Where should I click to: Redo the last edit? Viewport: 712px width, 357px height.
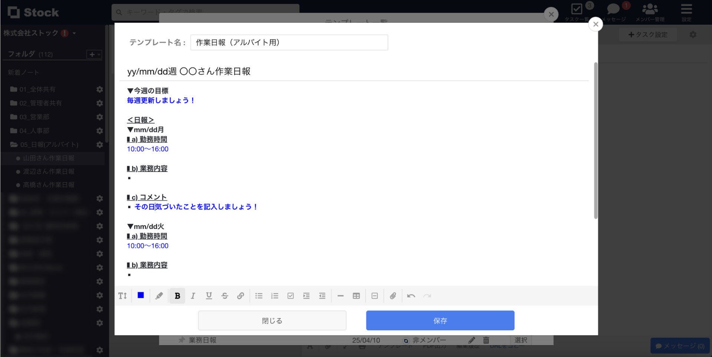[427, 296]
